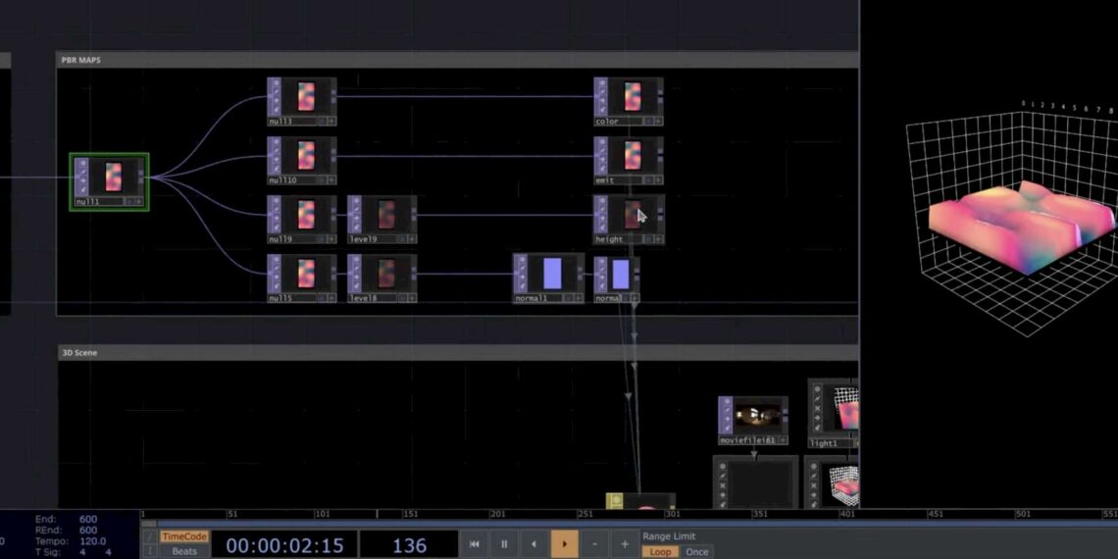The image size is (1118, 559).
Task: Play timeline forward
Action: click(564, 544)
